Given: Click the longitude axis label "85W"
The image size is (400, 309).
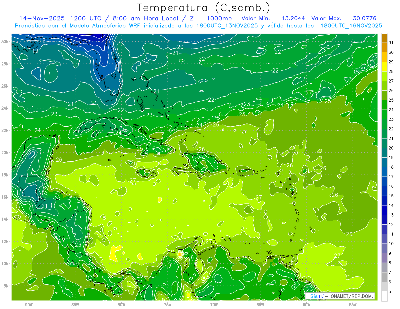Looking at the screenshot, I should [x=75, y=305].
